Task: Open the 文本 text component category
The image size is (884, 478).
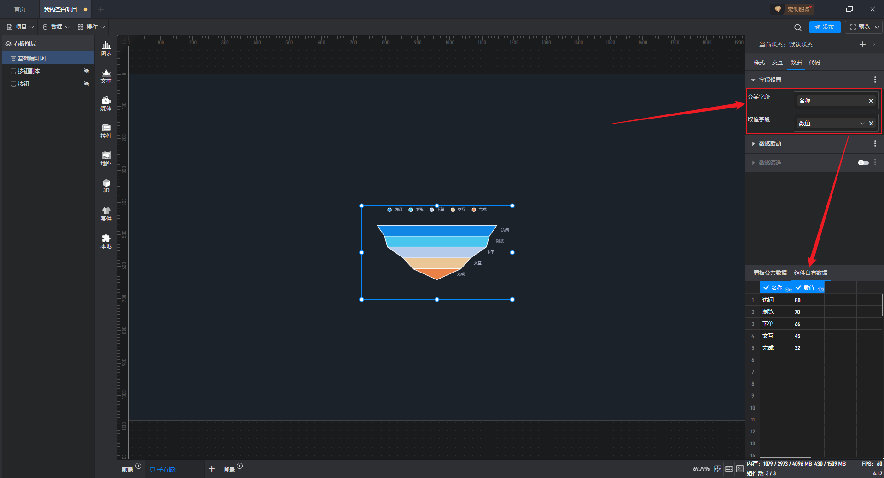Action: pyautogui.click(x=106, y=76)
